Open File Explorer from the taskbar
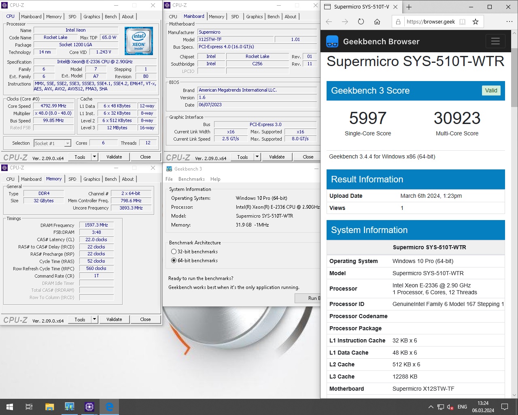The image size is (518, 415). point(49,407)
